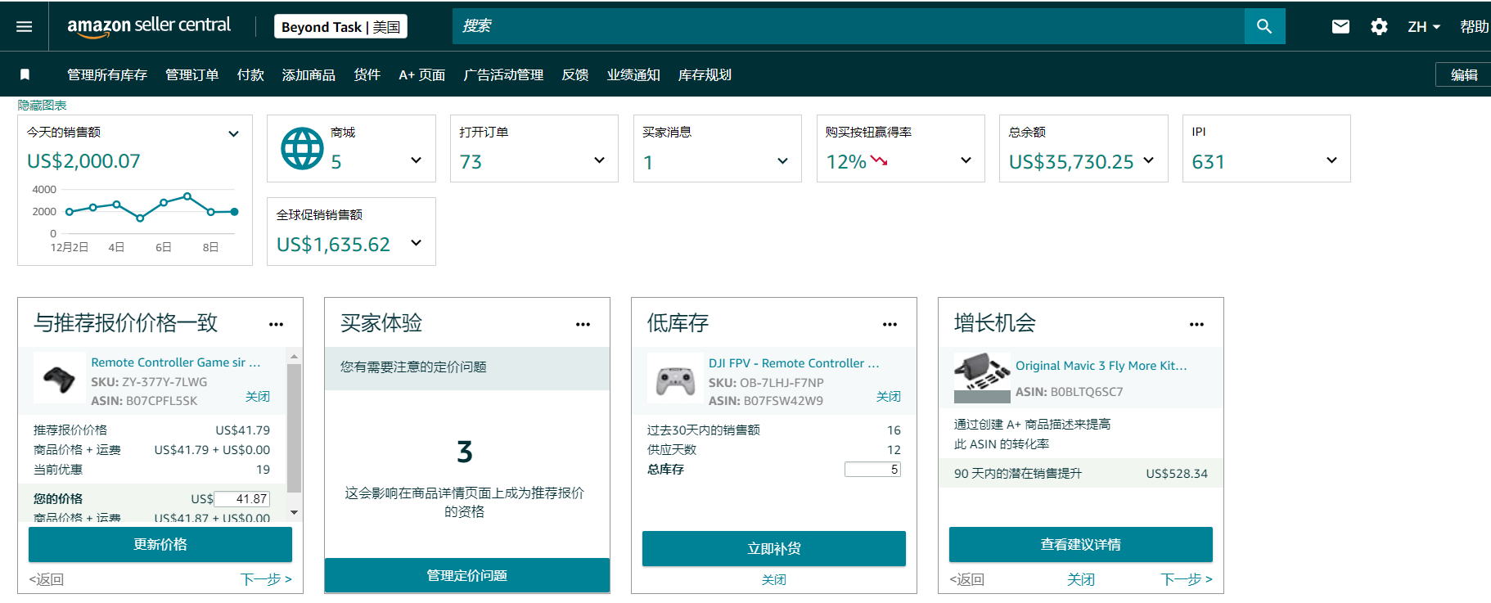The image size is (1491, 603).
Task: Open three-dot menu of growth opportunities card
Action: tap(1196, 325)
